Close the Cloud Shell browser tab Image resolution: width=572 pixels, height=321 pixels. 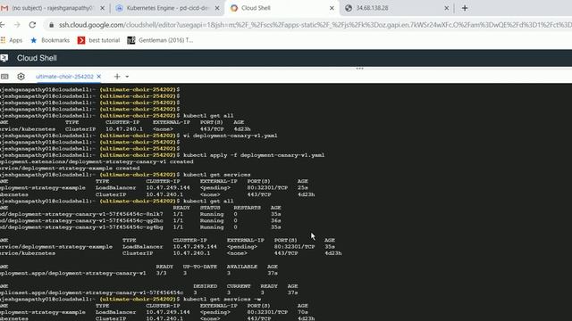point(332,8)
